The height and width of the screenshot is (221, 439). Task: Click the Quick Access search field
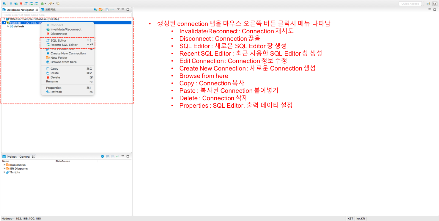(x=410, y=4)
